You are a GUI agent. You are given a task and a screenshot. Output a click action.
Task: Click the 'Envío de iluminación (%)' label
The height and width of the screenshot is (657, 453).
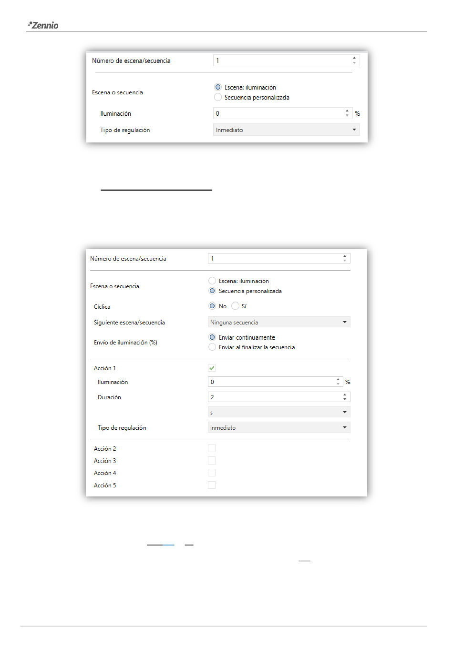click(125, 343)
